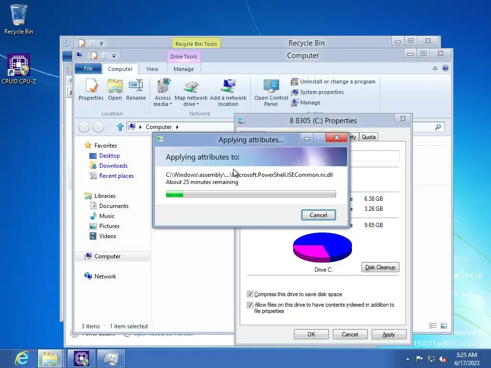Minimize the Applying attributes dialog

click(306, 138)
